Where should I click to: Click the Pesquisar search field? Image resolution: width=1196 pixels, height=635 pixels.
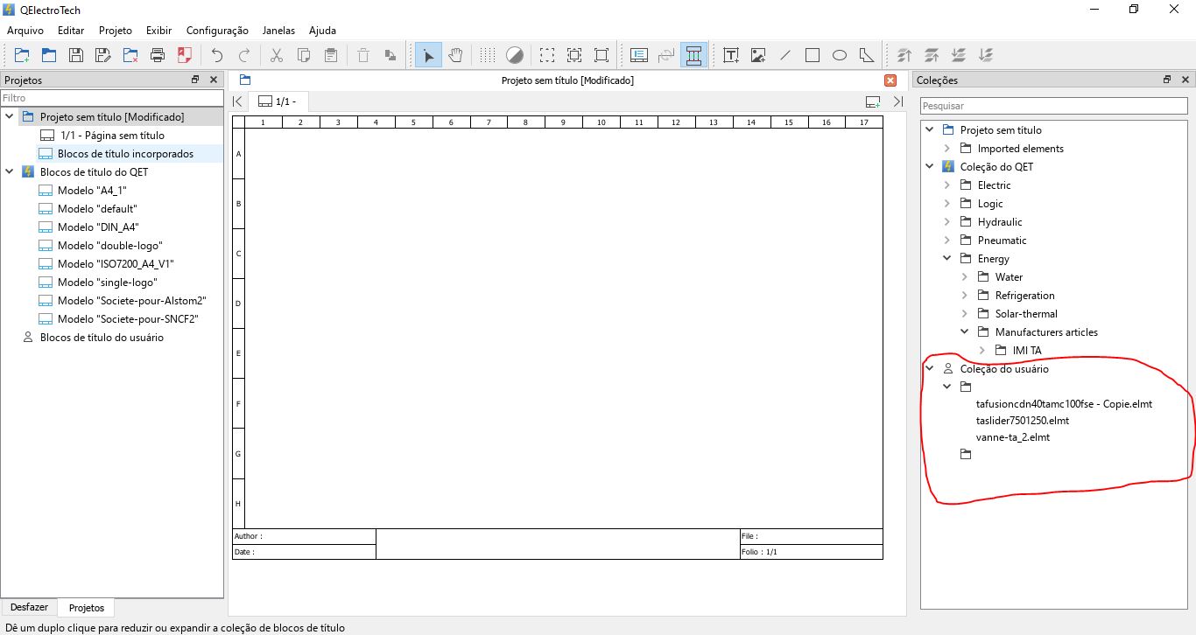1053,106
